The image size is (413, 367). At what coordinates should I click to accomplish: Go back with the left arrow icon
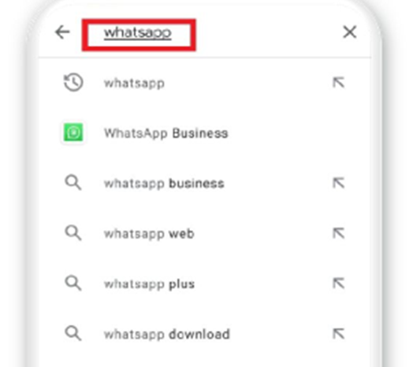pos(62,32)
